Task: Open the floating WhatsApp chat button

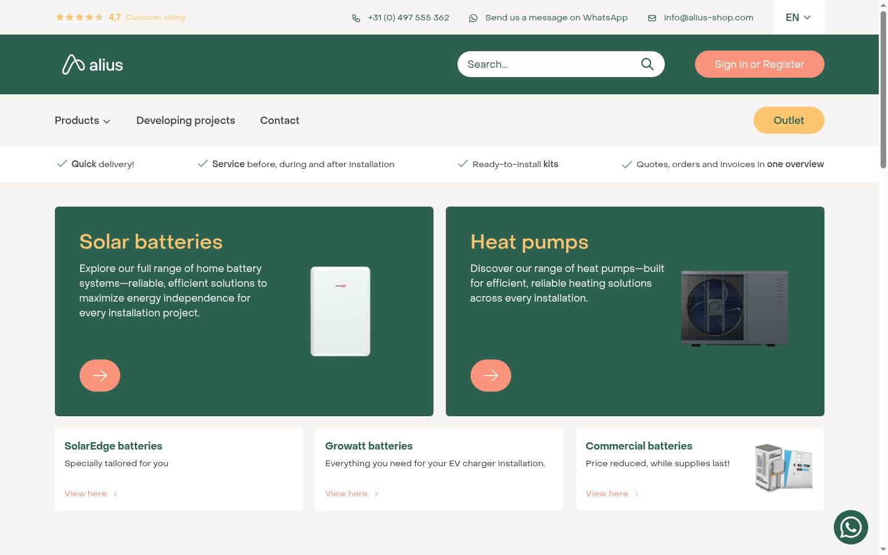Action: (851, 527)
